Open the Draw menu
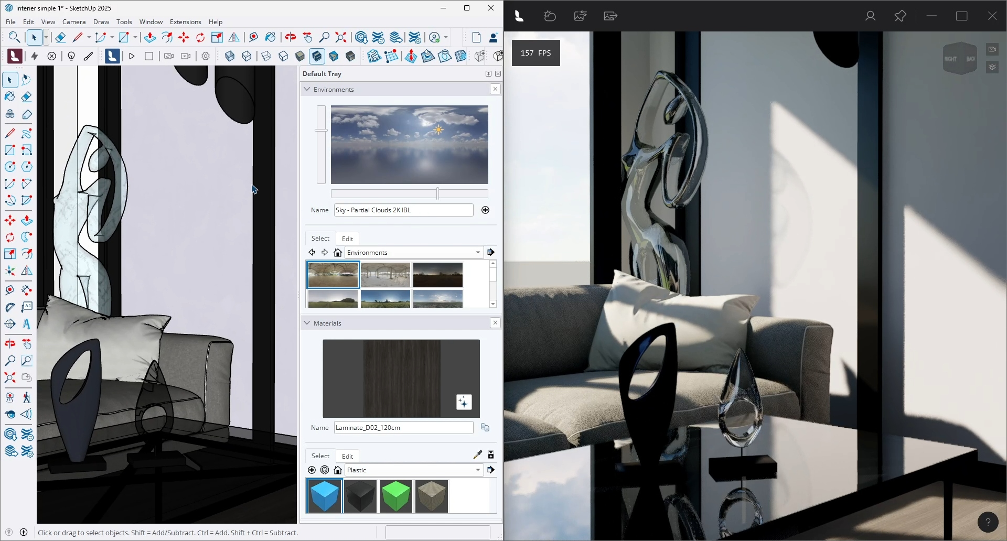 click(x=101, y=22)
